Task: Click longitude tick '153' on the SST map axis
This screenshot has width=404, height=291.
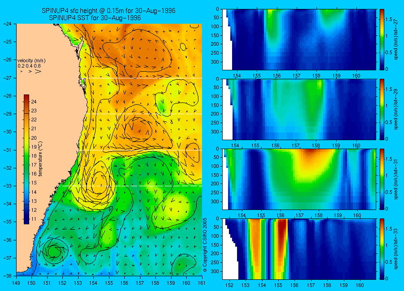Action: (x=78, y=283)
